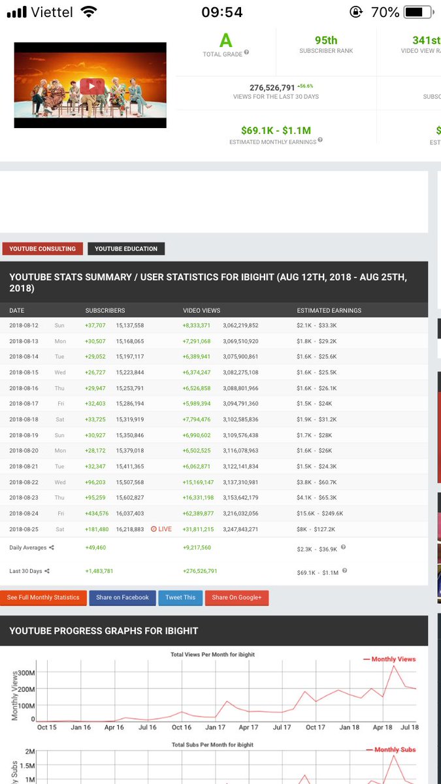
Task: Toggle Monthly Subs legend in subs graph
Action: pyautogui.click(x=391, y=750)
